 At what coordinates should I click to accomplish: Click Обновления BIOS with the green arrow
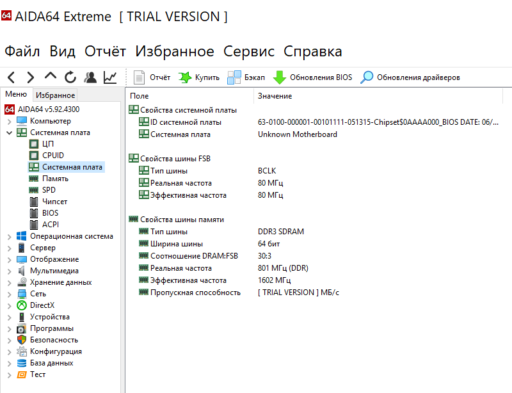(x=312, y=77)
